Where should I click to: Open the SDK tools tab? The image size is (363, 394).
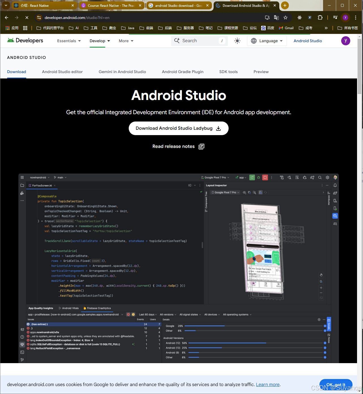[228, 72]
